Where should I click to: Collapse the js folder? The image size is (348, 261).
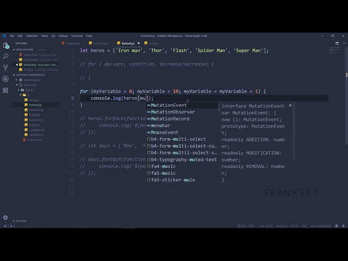28,95
